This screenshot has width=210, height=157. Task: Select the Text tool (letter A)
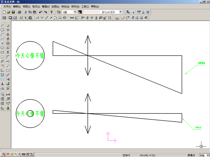click(2, 84)
